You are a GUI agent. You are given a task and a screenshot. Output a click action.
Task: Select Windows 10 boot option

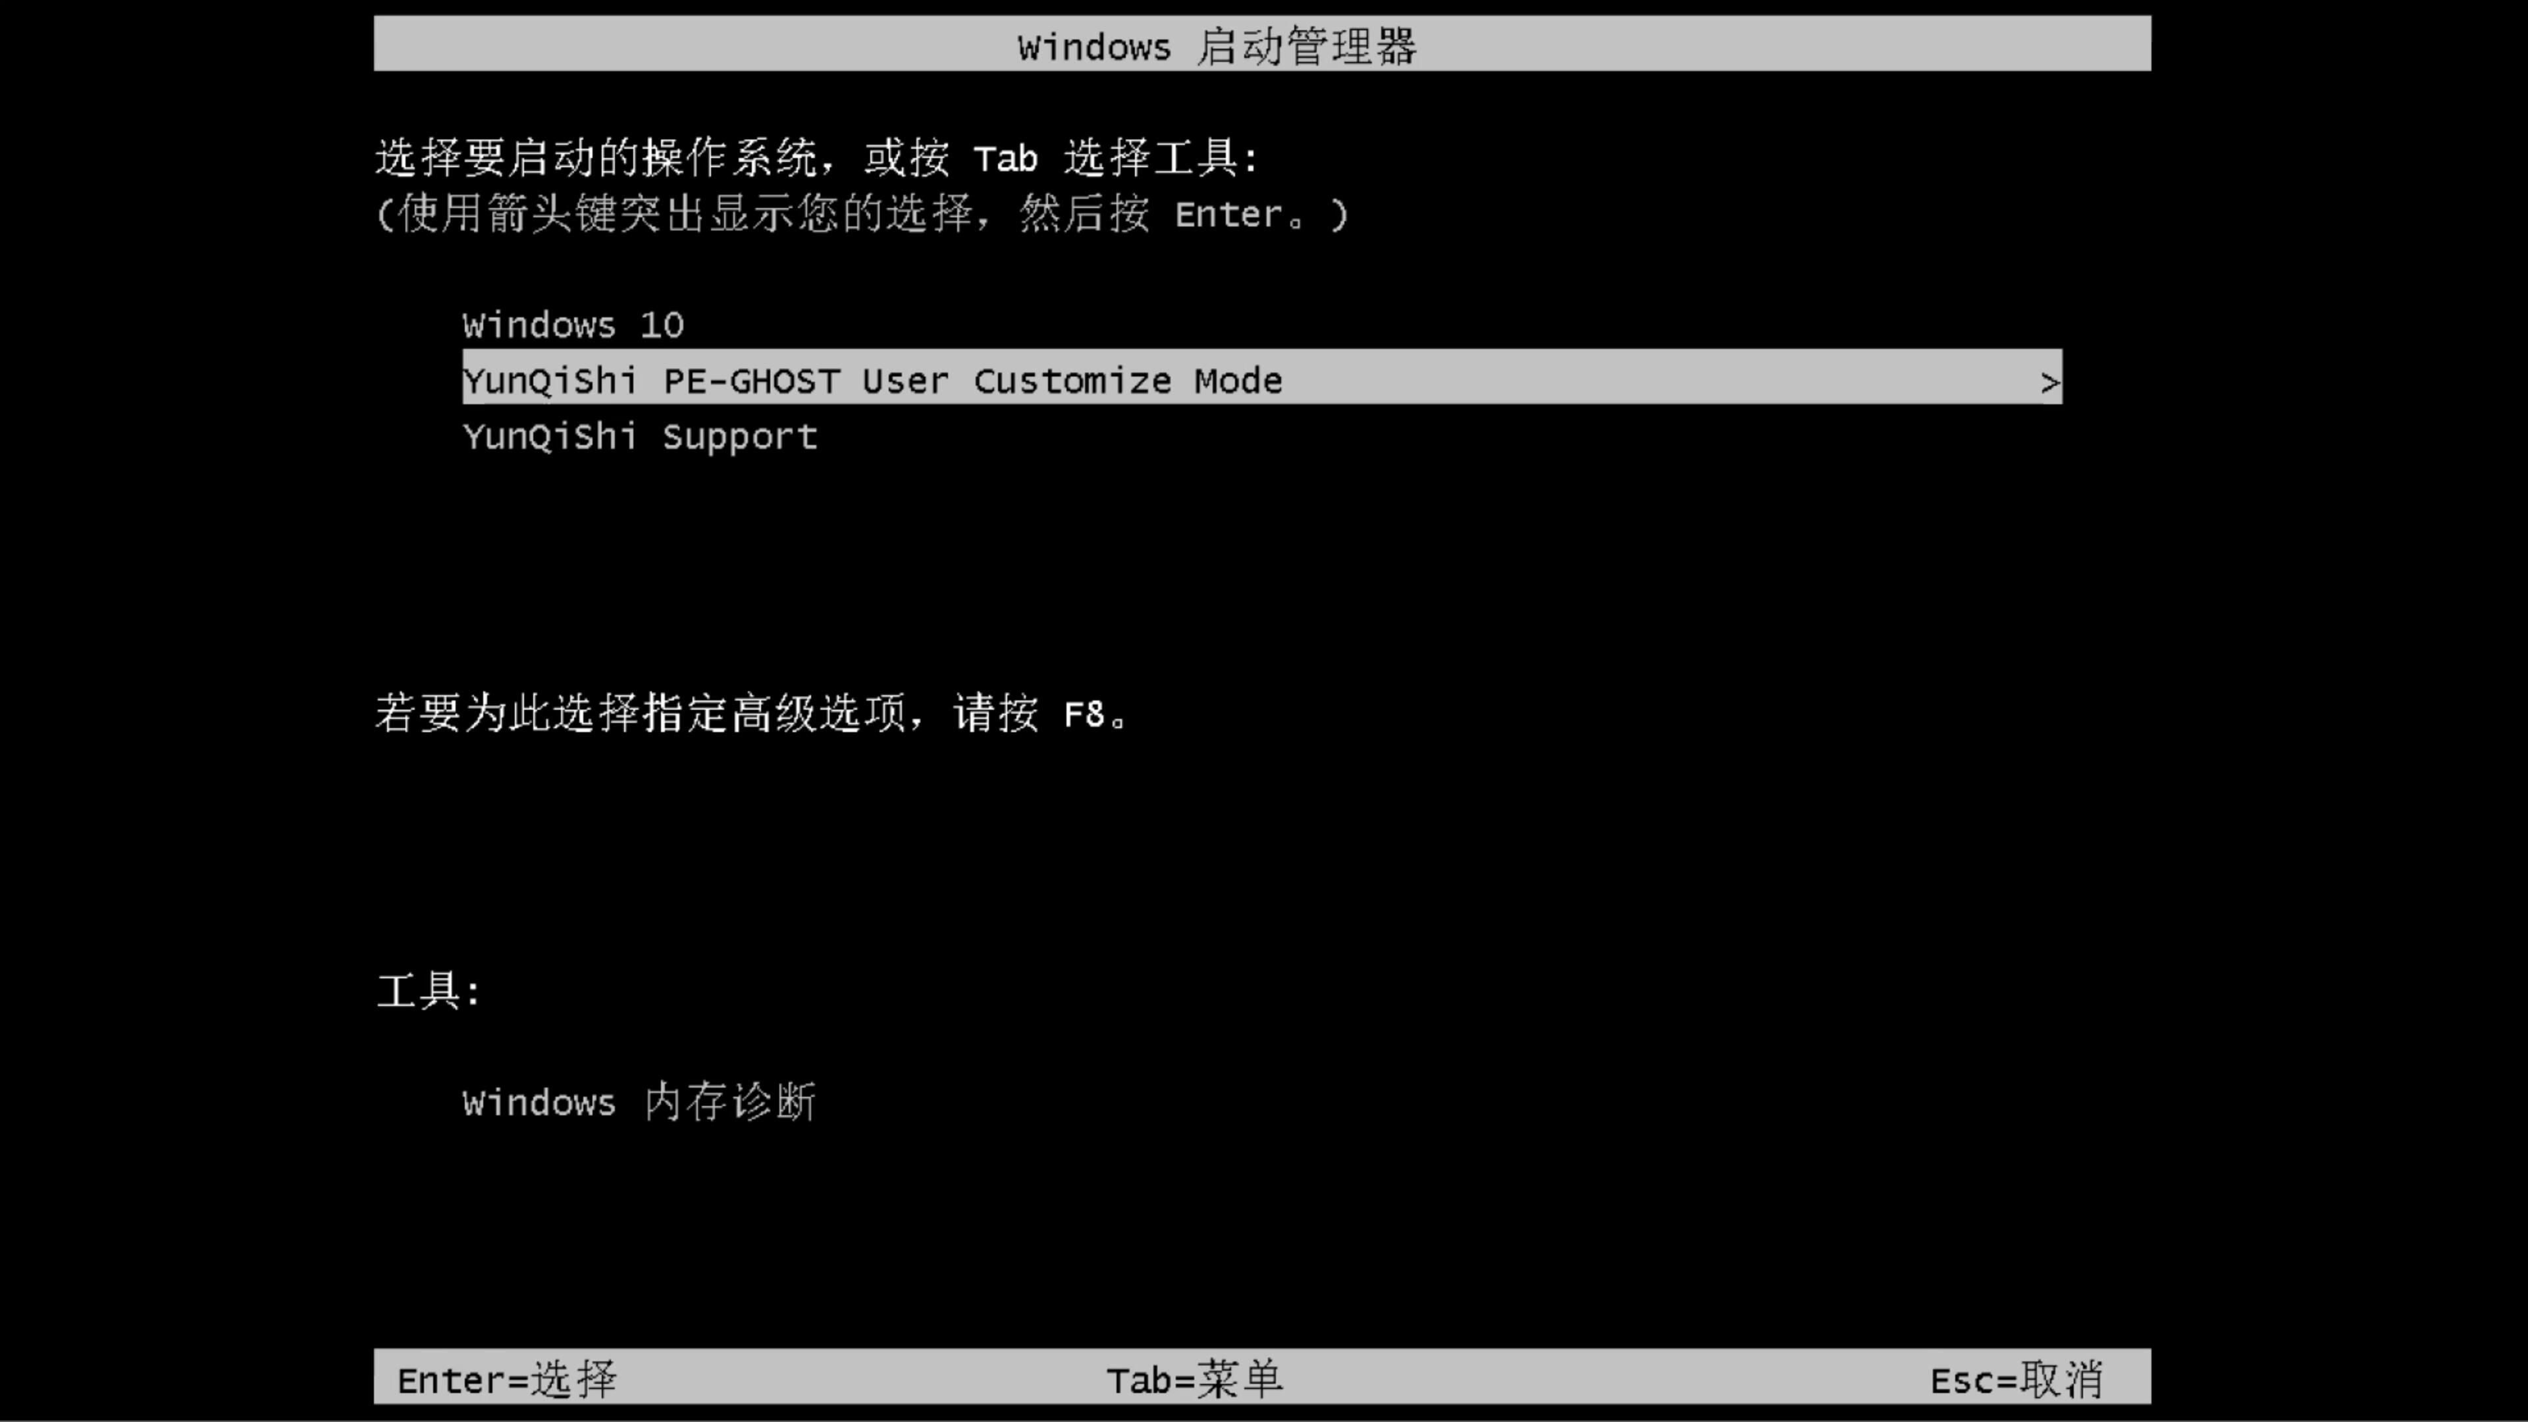point(571,325)
